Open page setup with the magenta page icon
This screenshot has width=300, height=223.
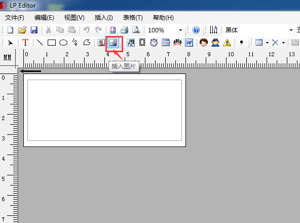[113, 30]
